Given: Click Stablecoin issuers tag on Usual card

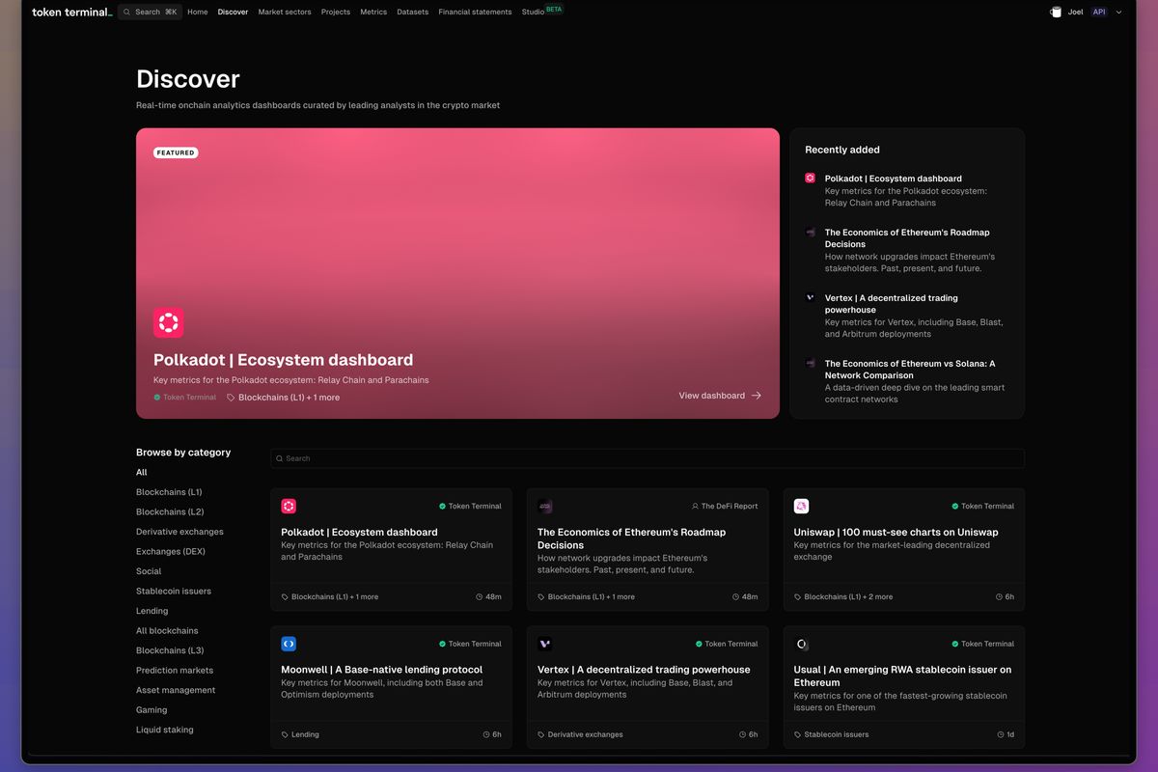Looking at the screenshot, I should point(831,734).
